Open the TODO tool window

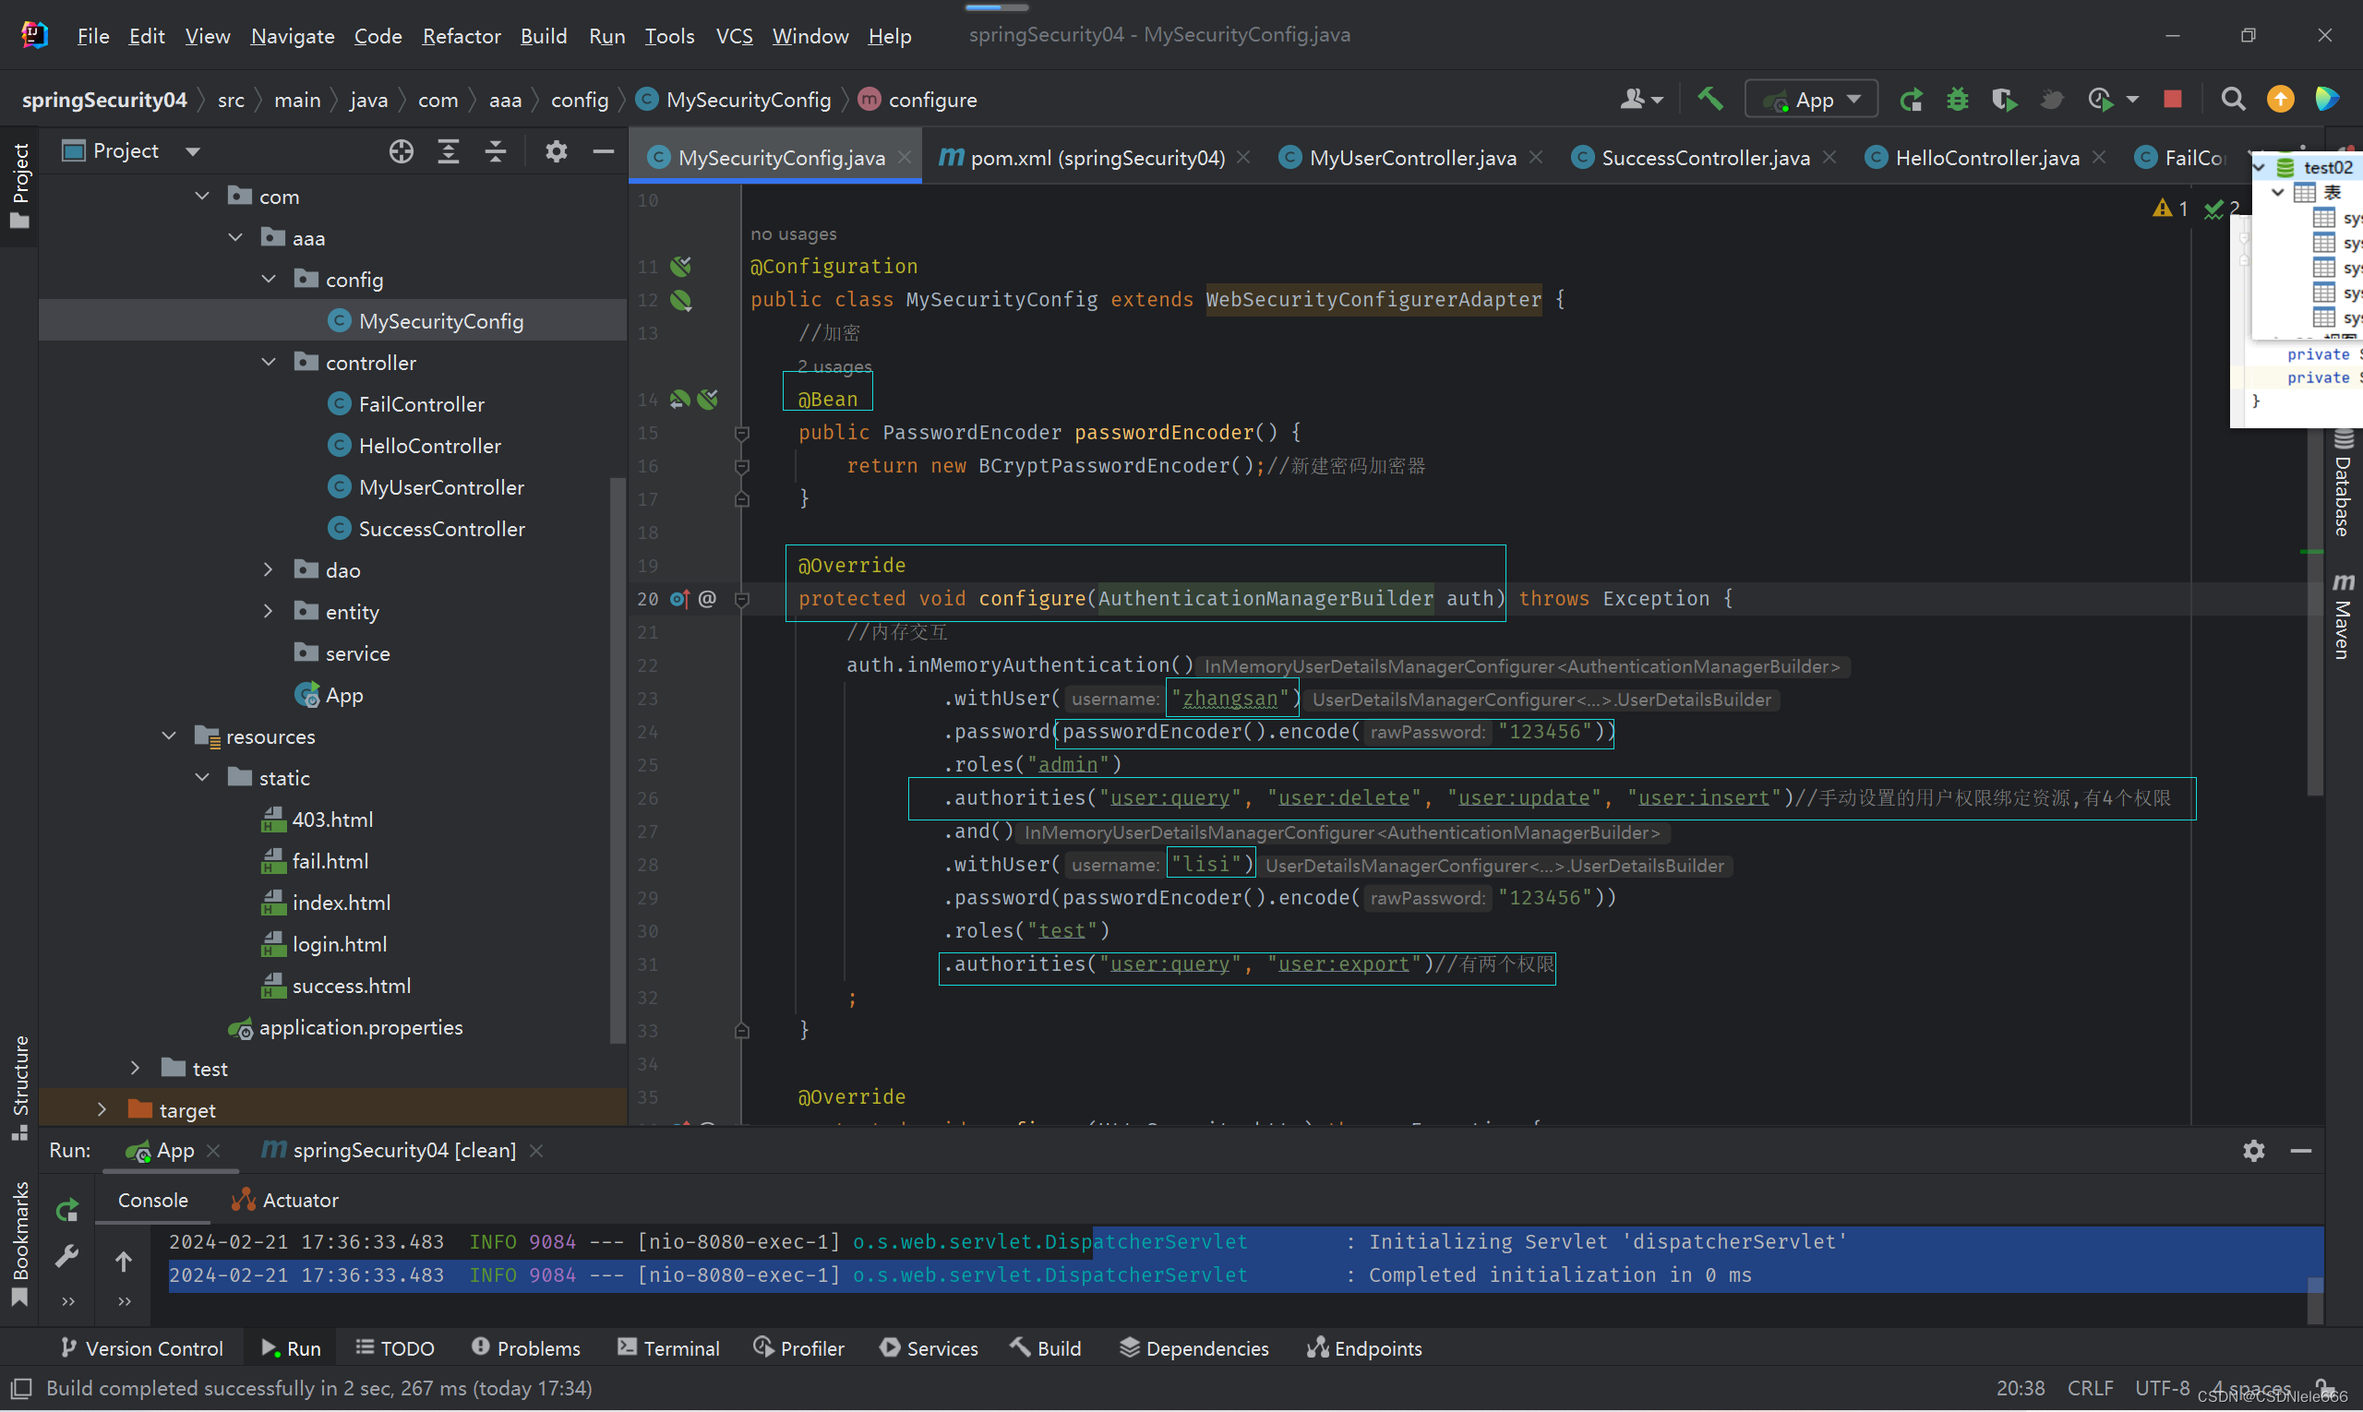coord(394,1347)
